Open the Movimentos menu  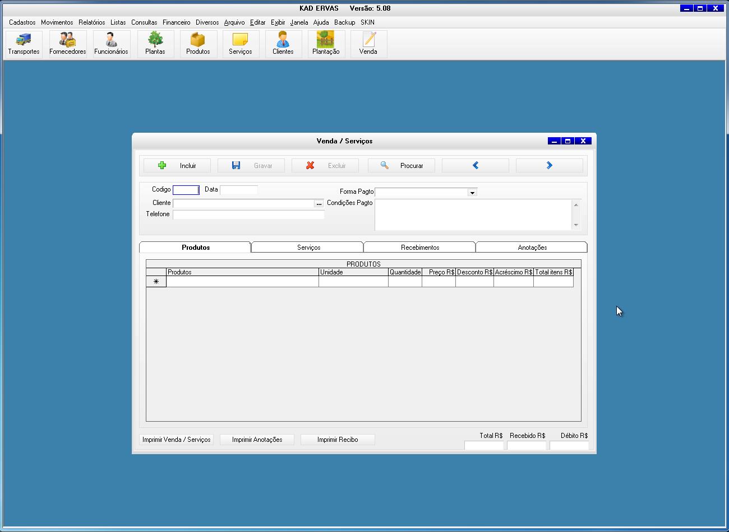click(57, 22)
